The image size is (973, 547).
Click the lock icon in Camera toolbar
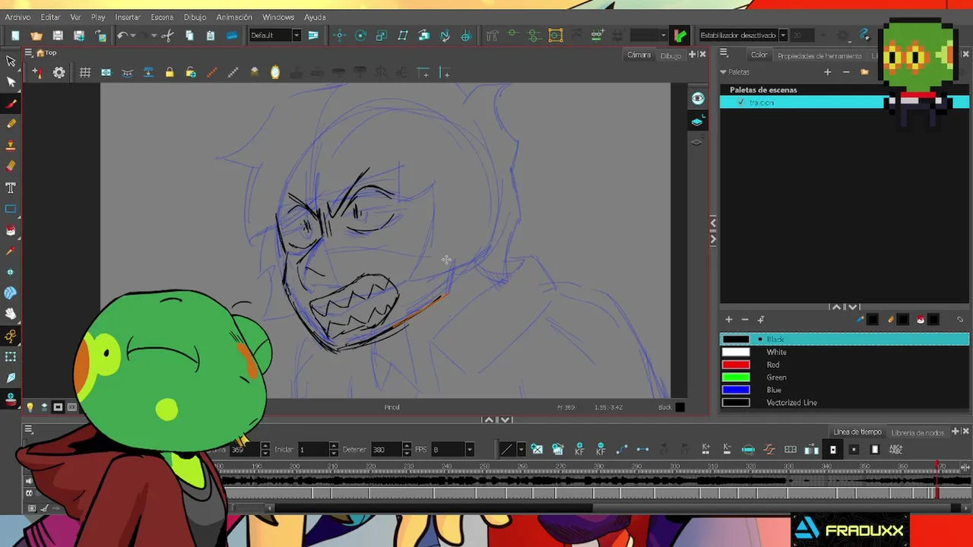click(170, 73)
